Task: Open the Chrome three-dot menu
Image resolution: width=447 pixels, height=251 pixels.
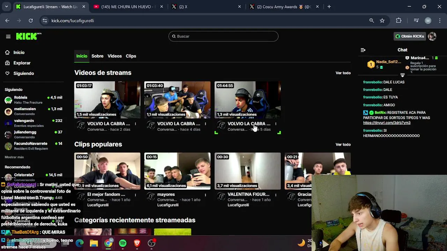Action: click(x=439, y=21)
